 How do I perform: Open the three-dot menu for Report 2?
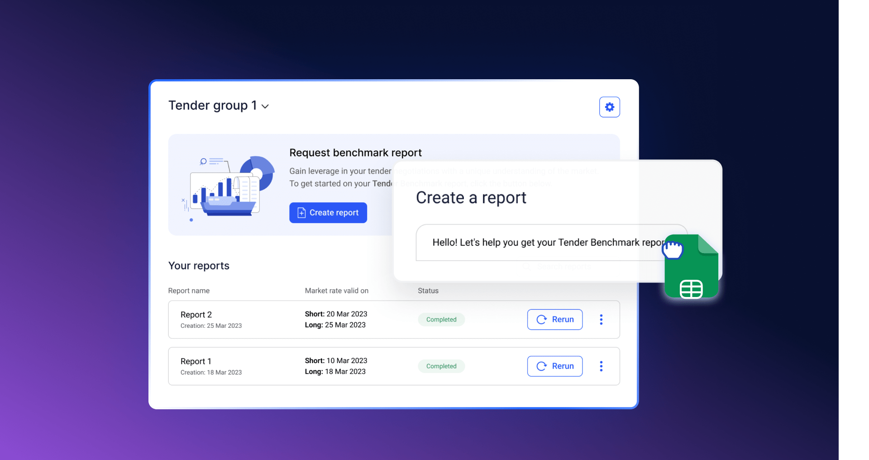[x=601, y=320]
